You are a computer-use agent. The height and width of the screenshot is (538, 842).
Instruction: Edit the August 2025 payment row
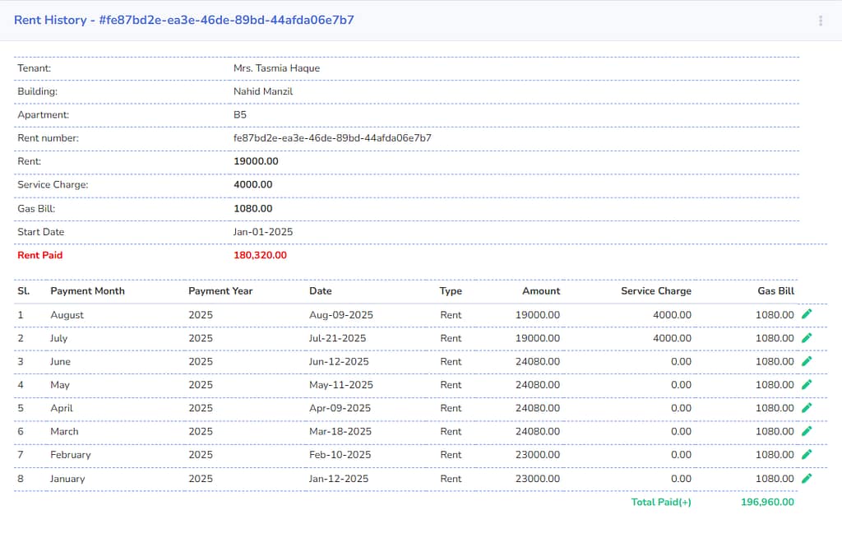(807, 314)
